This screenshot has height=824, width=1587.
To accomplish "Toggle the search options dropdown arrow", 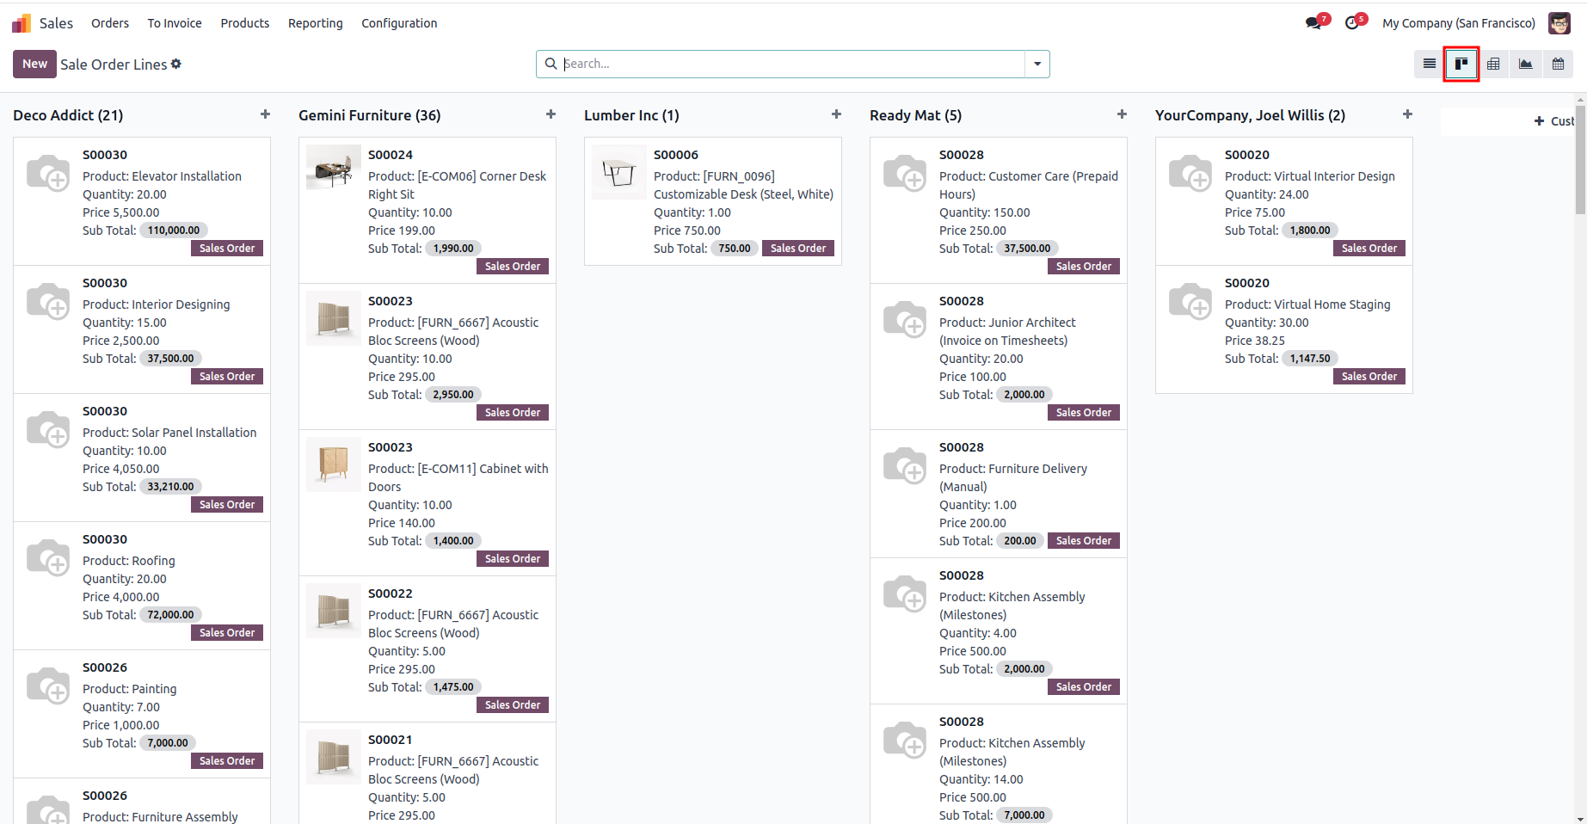I will pos(1037,64).
